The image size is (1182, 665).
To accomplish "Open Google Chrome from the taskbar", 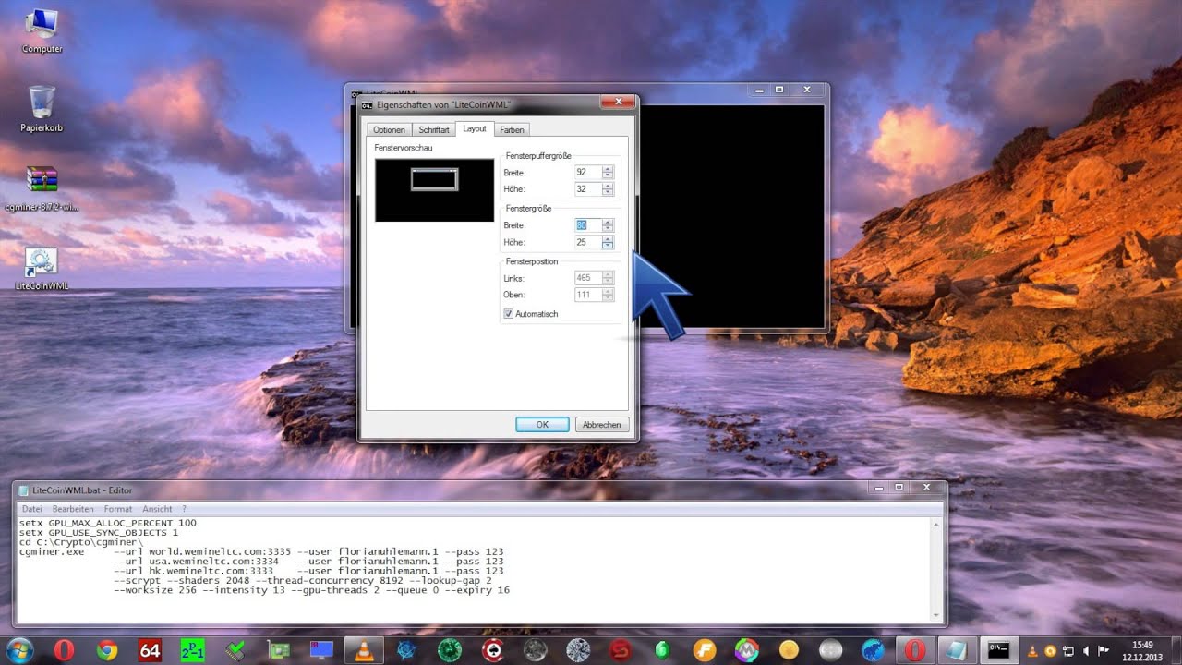I will click(107, 650).
